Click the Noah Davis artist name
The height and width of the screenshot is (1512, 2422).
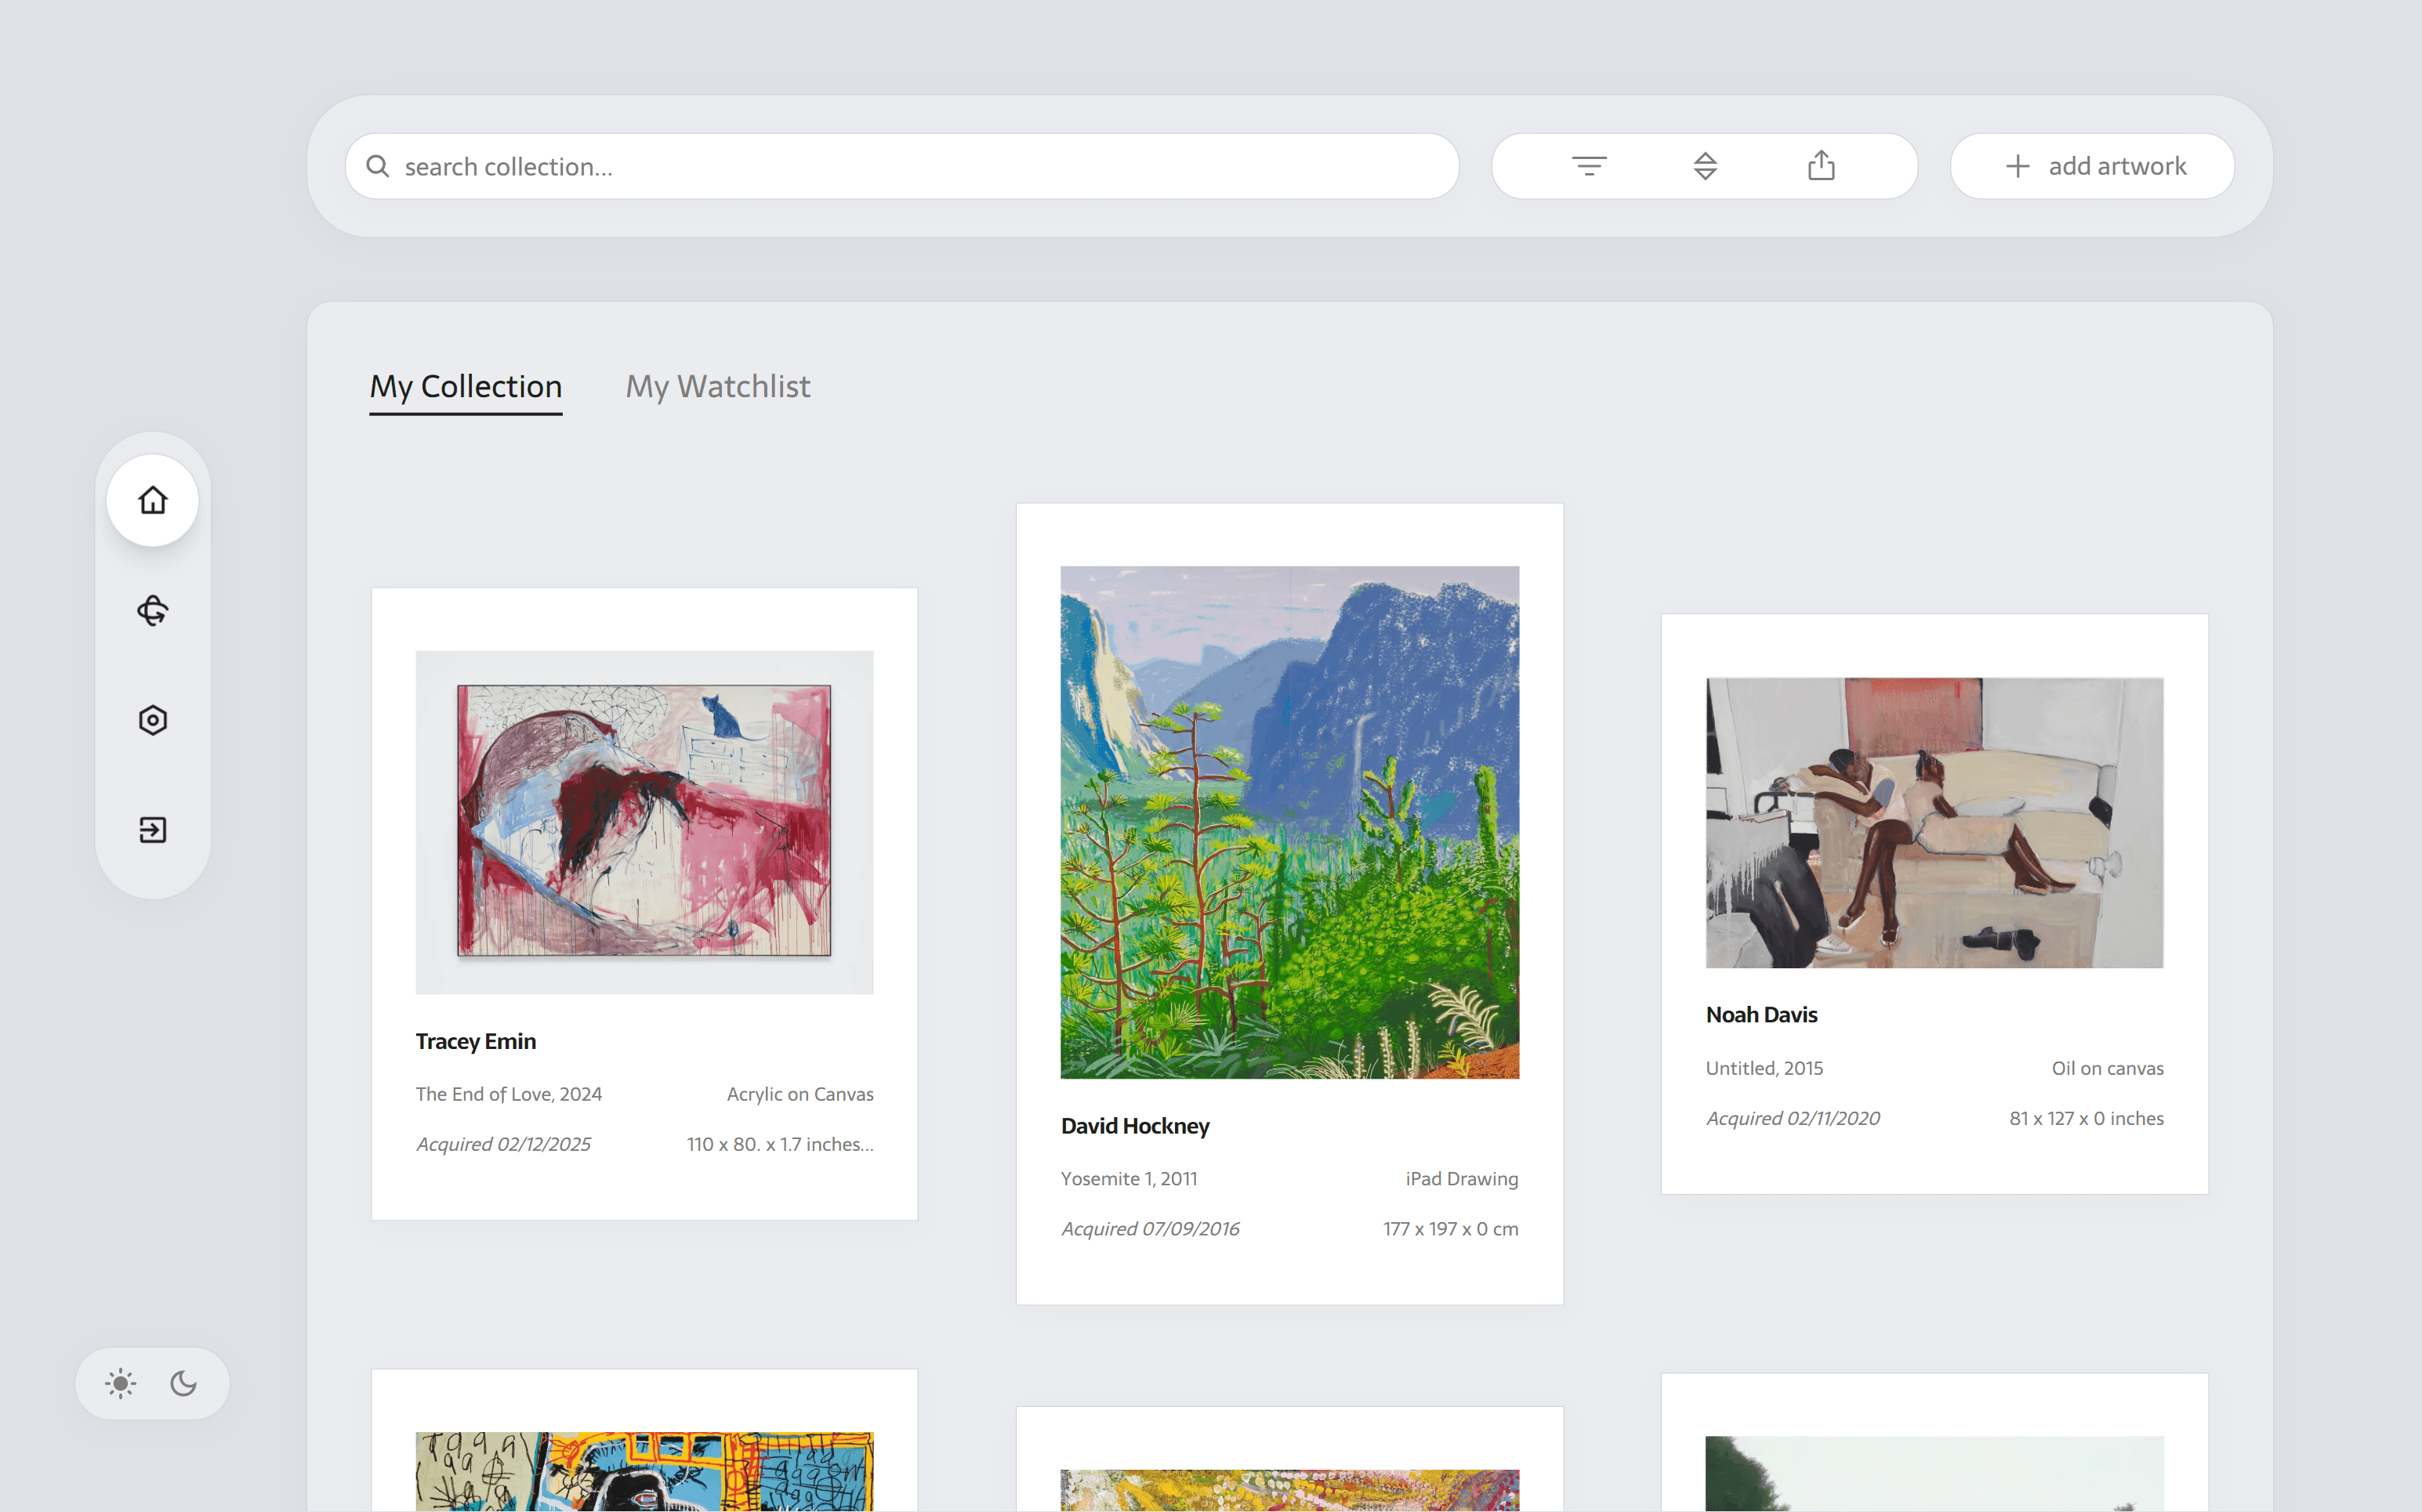click(1762, 1015)
